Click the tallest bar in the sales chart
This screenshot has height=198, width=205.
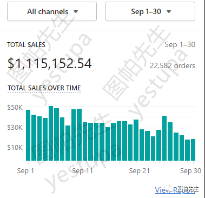pos(51,133)
